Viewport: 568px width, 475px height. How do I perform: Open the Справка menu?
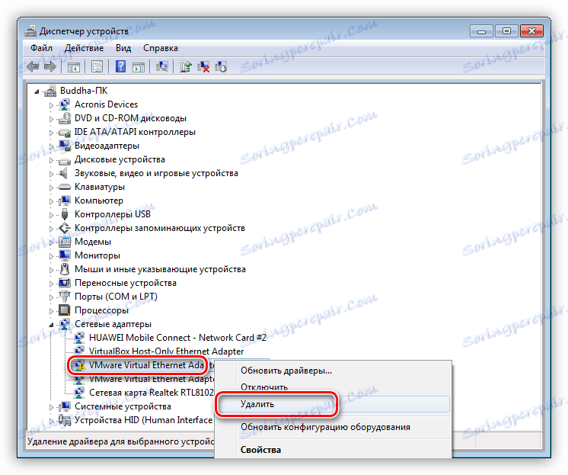pos(161,48)
